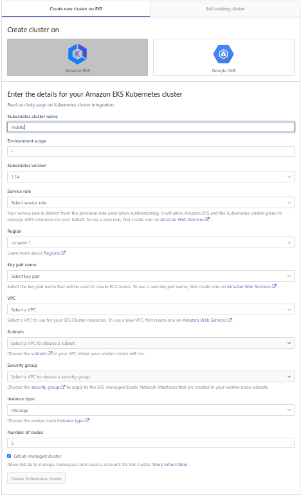
Task: Open the subnets help link
Action: point(39,353)
